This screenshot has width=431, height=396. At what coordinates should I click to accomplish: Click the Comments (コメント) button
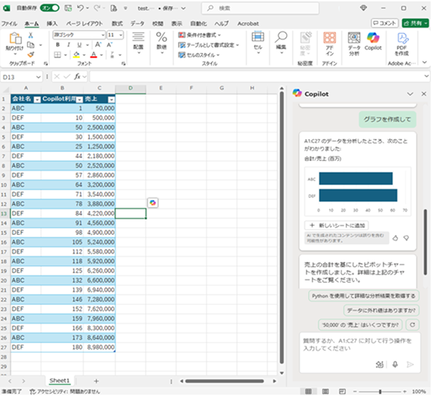[384, 23]
